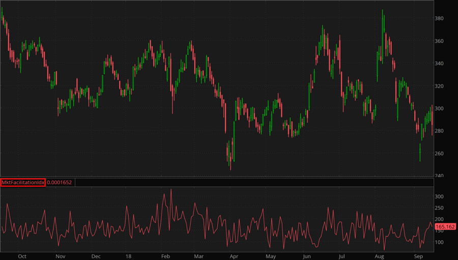
Task: Click the 165.162 current value bubble
Action: pyautogui.click(x=446, y=227)
